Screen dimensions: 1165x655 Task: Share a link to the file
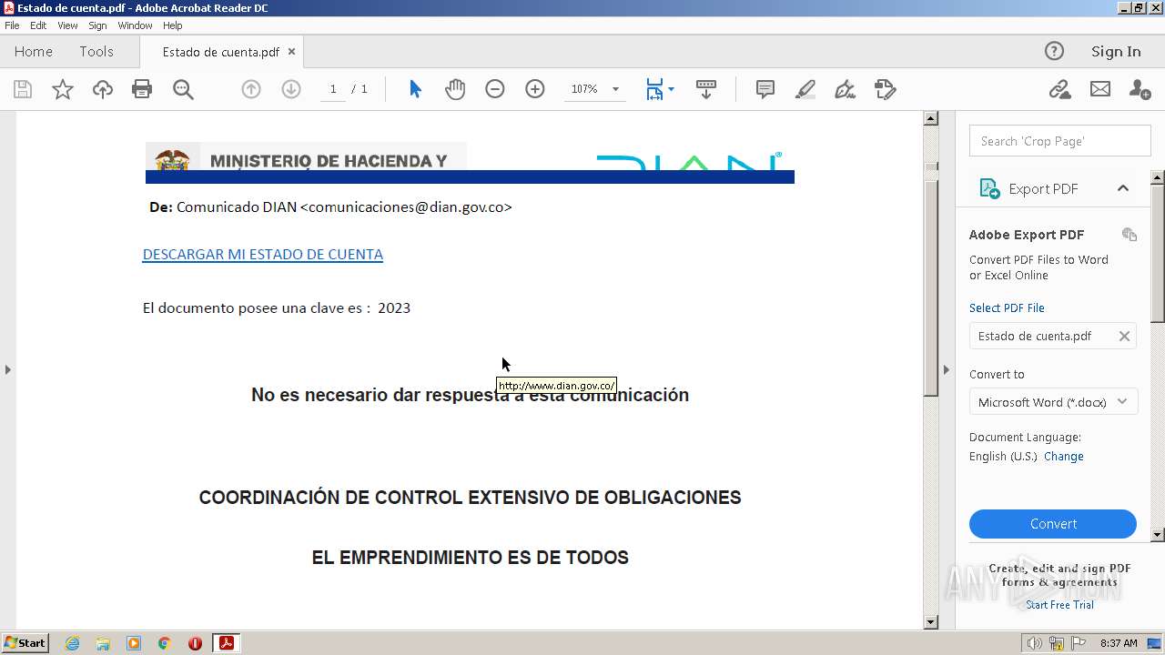coord(1059,89)
